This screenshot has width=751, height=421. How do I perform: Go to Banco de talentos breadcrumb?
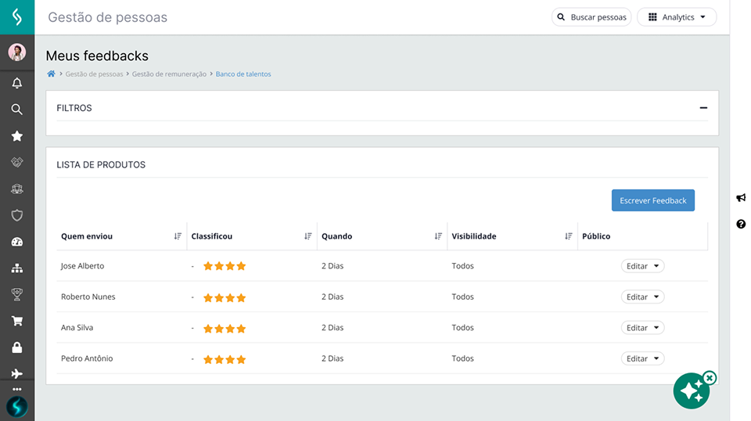coord(243,74)
